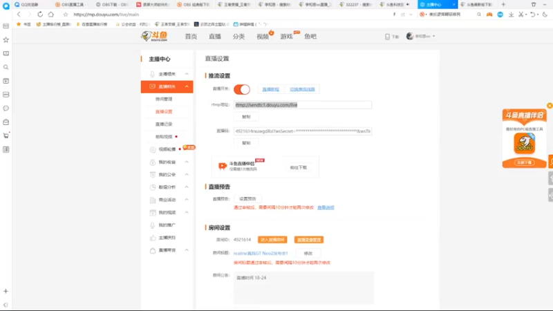
Task: Open the 直播教程 link
Action: click(x=270, y=89)
